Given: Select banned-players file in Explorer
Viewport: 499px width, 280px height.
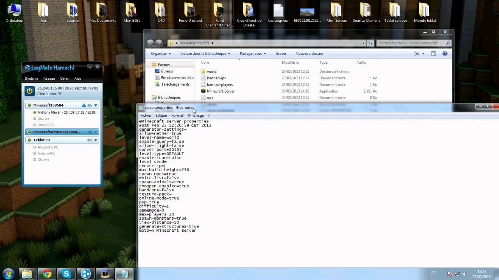Looking at the screenshot, I should point(220,85).
